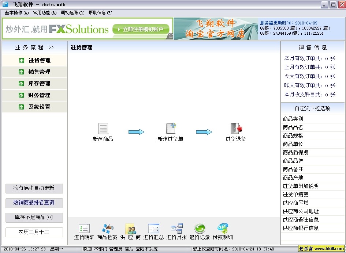
Task: Select 库存管理 in the sidebar
Action: pos(34,84)
